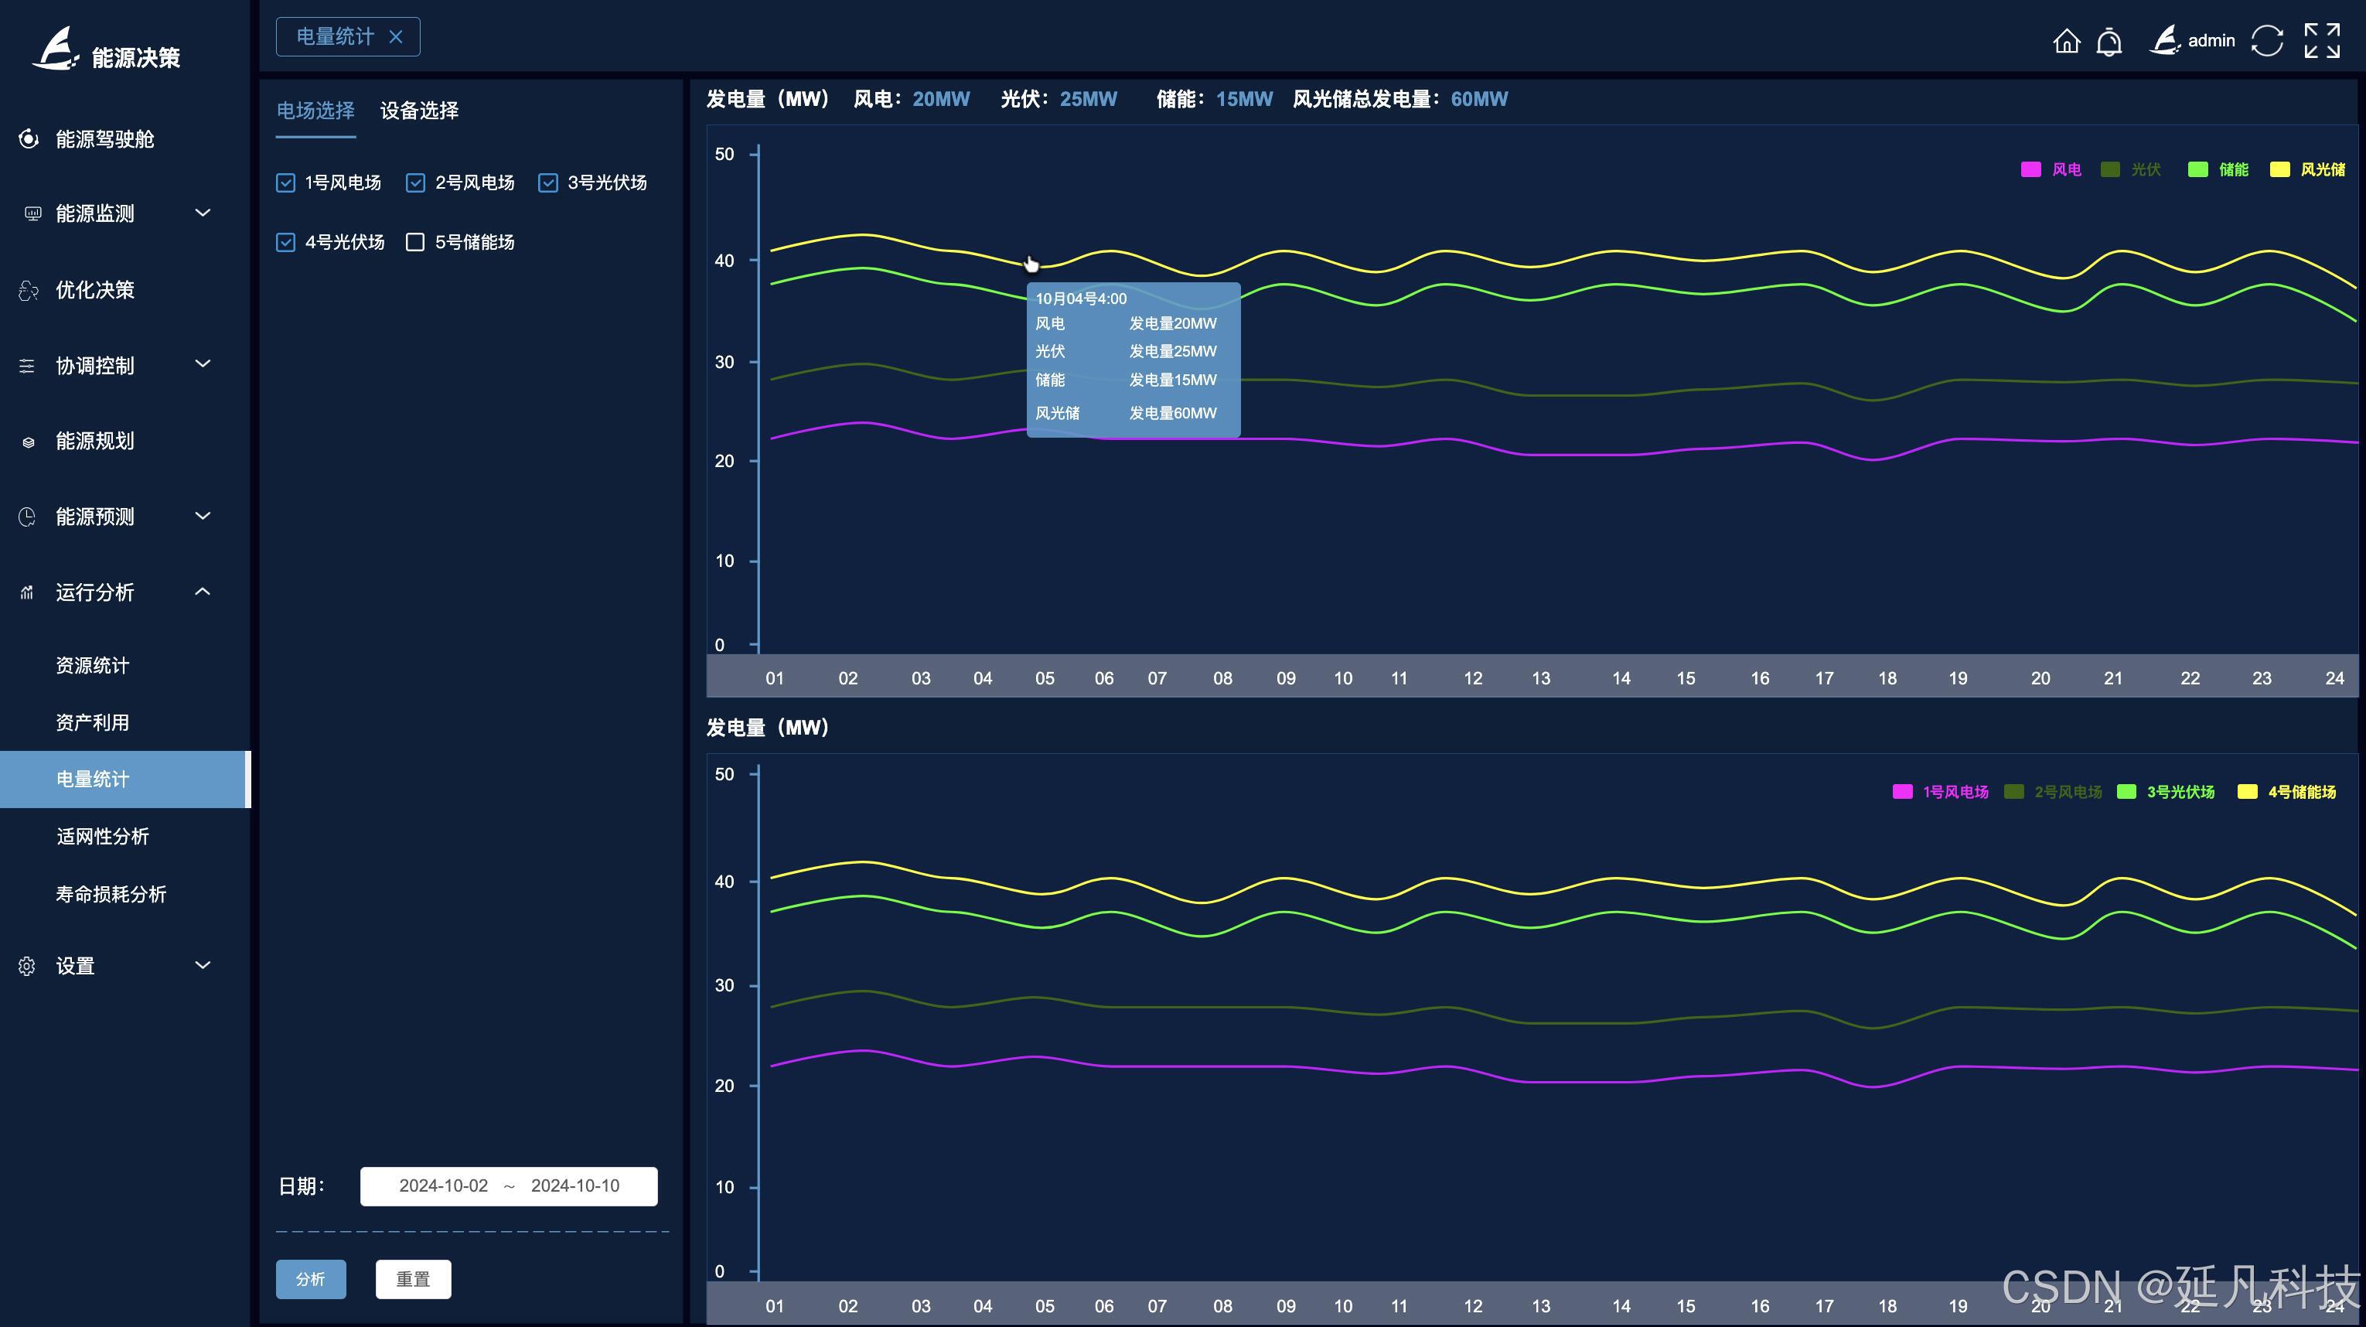This screenshot has height=1327, width=2366.
Task: Click the 能源规划 sidebar icon
Action: [x=29, y=442]
